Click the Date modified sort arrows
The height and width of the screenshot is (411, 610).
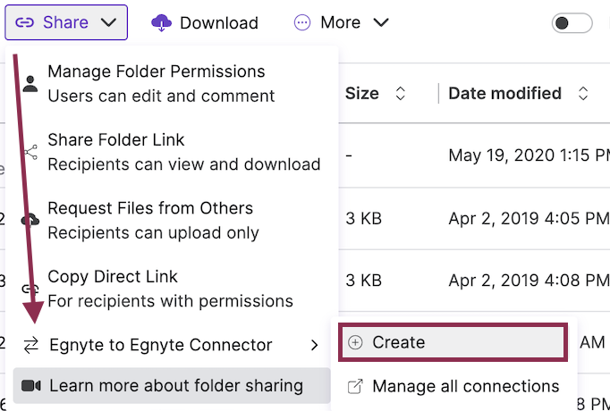[x=583, y=94]
